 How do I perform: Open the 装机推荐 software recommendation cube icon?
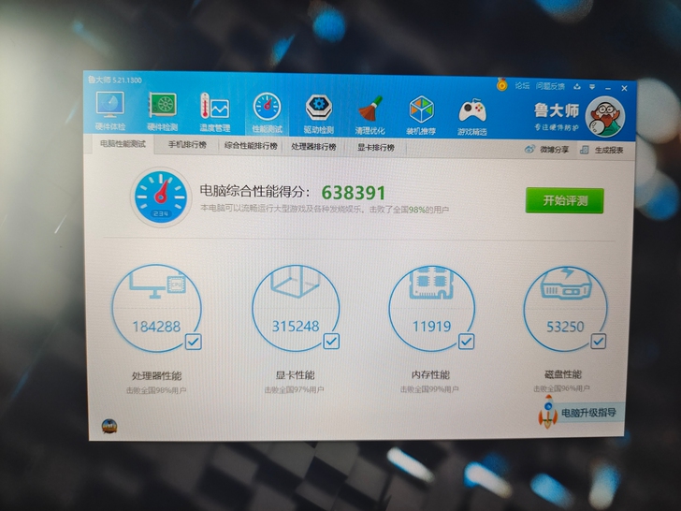421,115
